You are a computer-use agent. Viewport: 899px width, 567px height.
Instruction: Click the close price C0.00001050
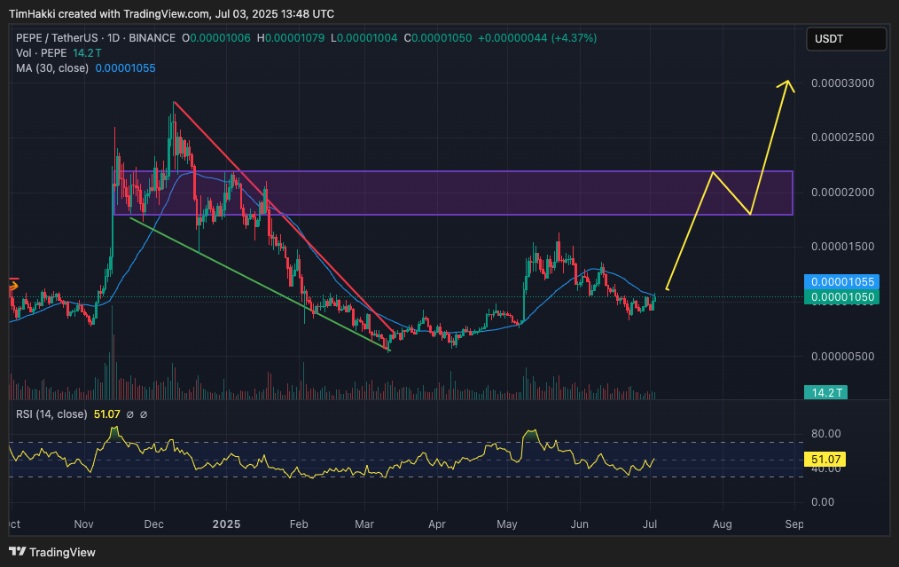coord(437,38)
